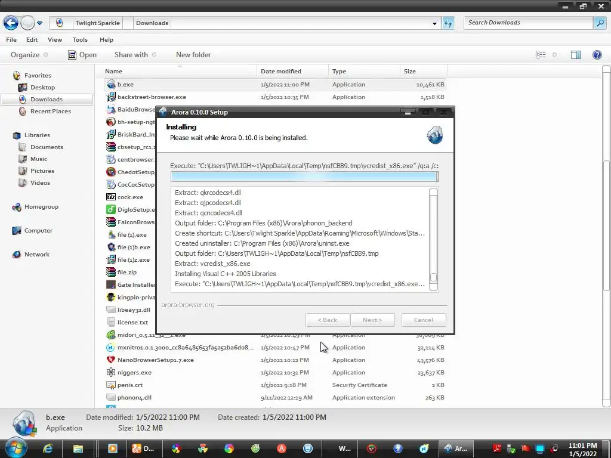611x458 pixels.
Task: Select the bh-setup-ngt file icon
Action: click(111, 122)
